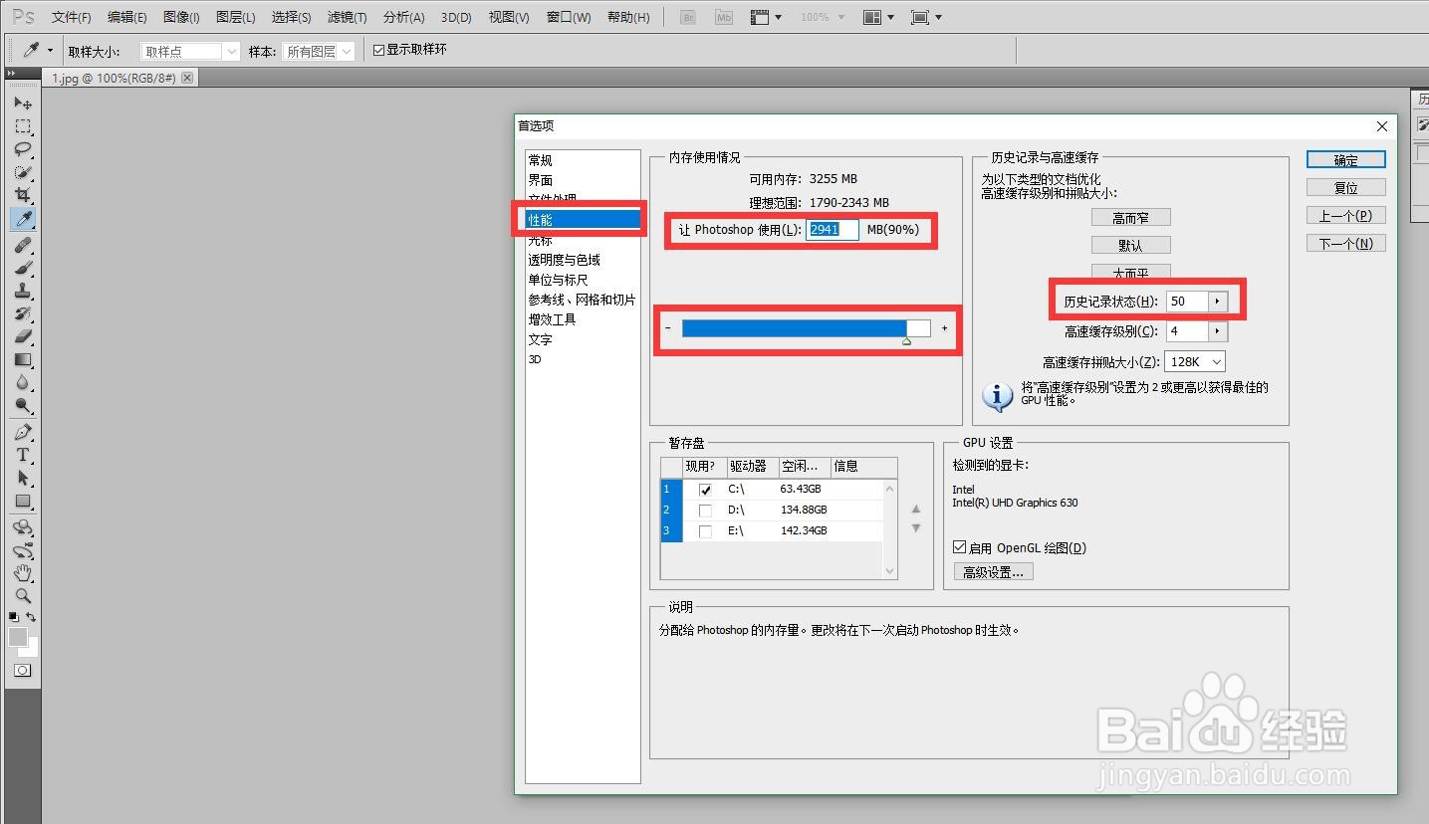
Task: Open the 高速缓存级别 value arrow
Action: click(1218, 331)
